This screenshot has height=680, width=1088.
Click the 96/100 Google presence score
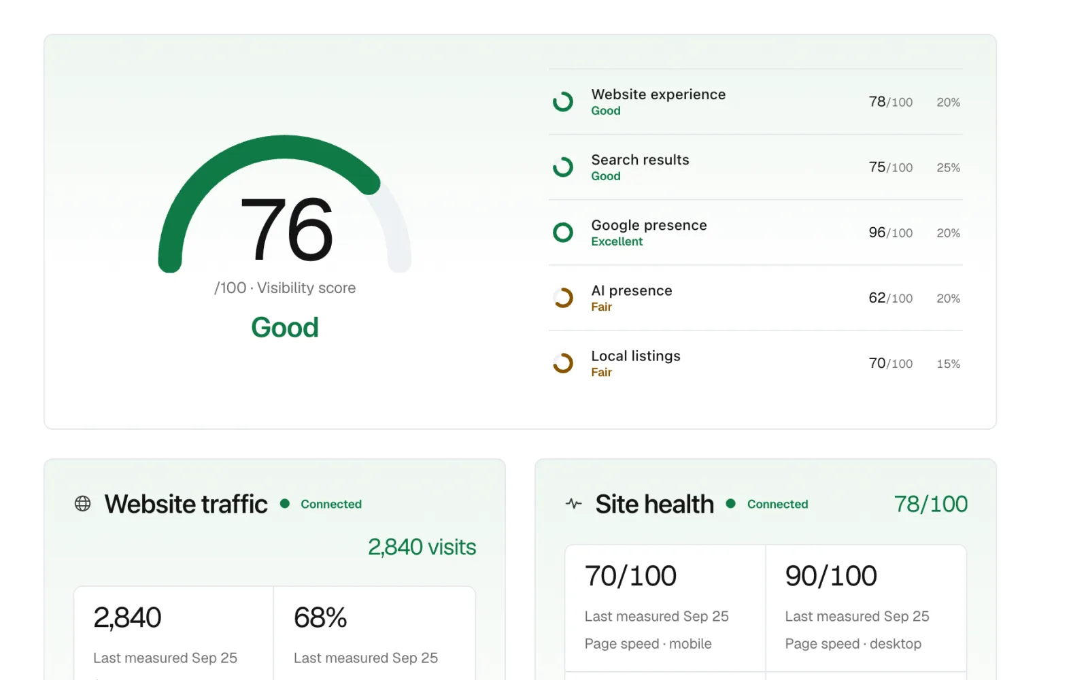point(890,233)
